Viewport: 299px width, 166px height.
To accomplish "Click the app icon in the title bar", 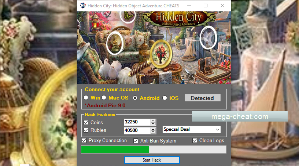I will tap(83, 6).
